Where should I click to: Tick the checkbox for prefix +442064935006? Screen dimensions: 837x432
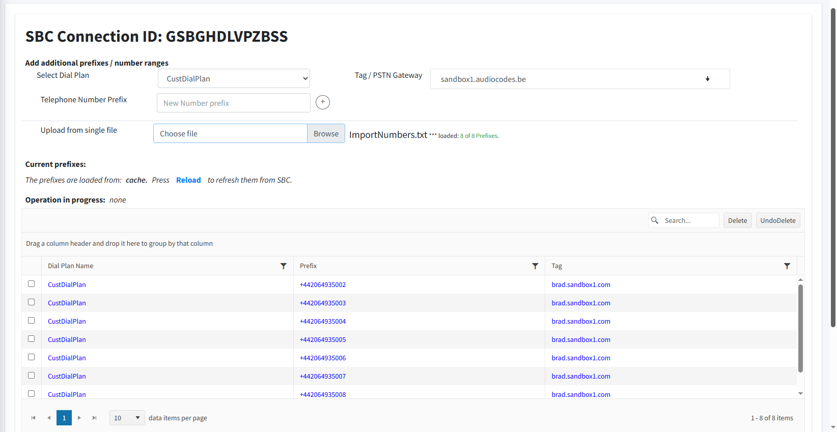click(32, 357)
